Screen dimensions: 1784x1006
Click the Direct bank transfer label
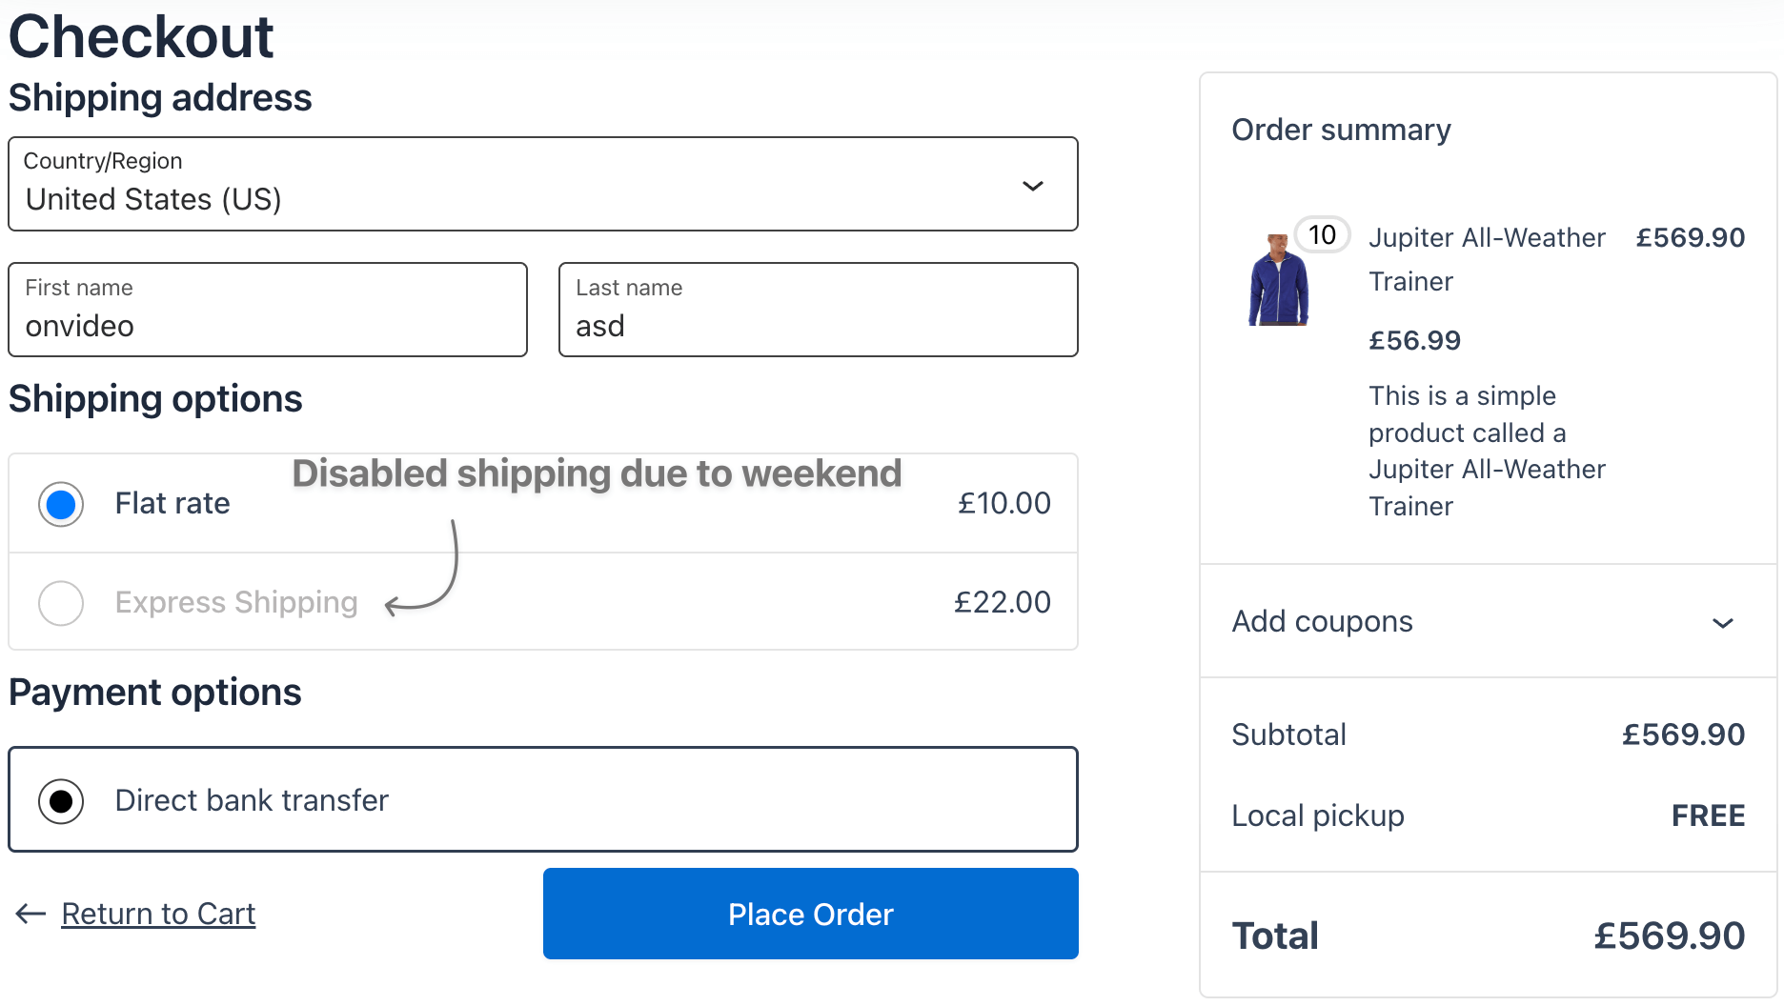[252, 800]
